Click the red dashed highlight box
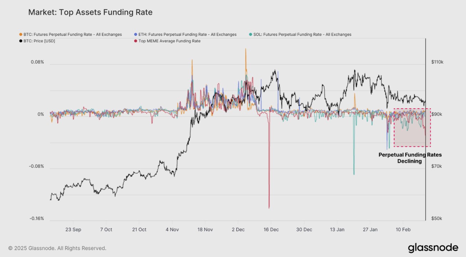This screenshot has height=257, width=466. point(412,127)
